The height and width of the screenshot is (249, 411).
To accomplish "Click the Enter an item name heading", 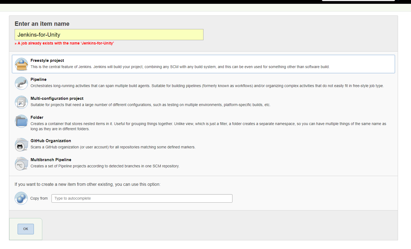I will 42,24.
